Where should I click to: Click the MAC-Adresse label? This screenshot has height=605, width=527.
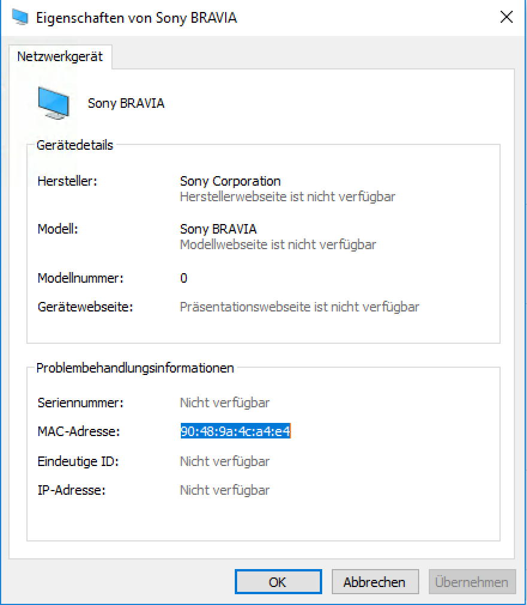(78, 431)
